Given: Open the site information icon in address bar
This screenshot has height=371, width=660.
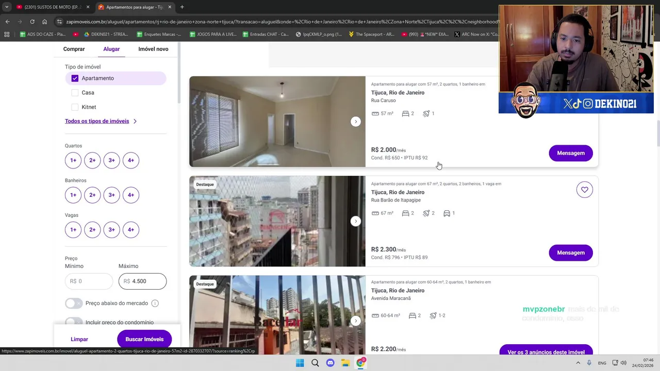Looking at the screenshot, I should click(x=60, y=22).
